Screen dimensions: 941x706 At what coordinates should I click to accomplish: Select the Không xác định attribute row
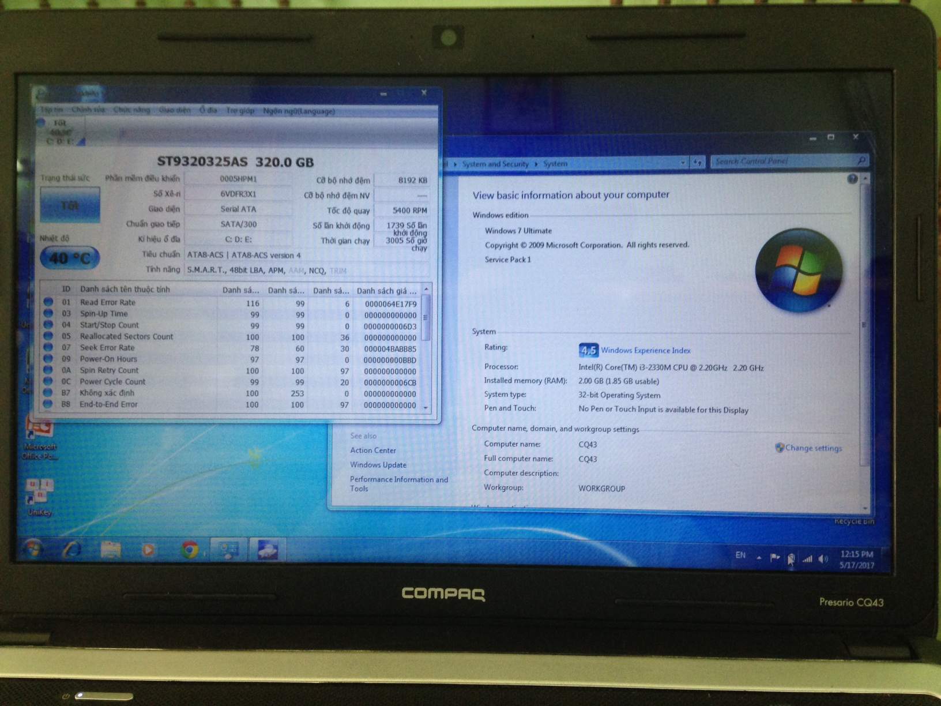click(x=231, y=393)
